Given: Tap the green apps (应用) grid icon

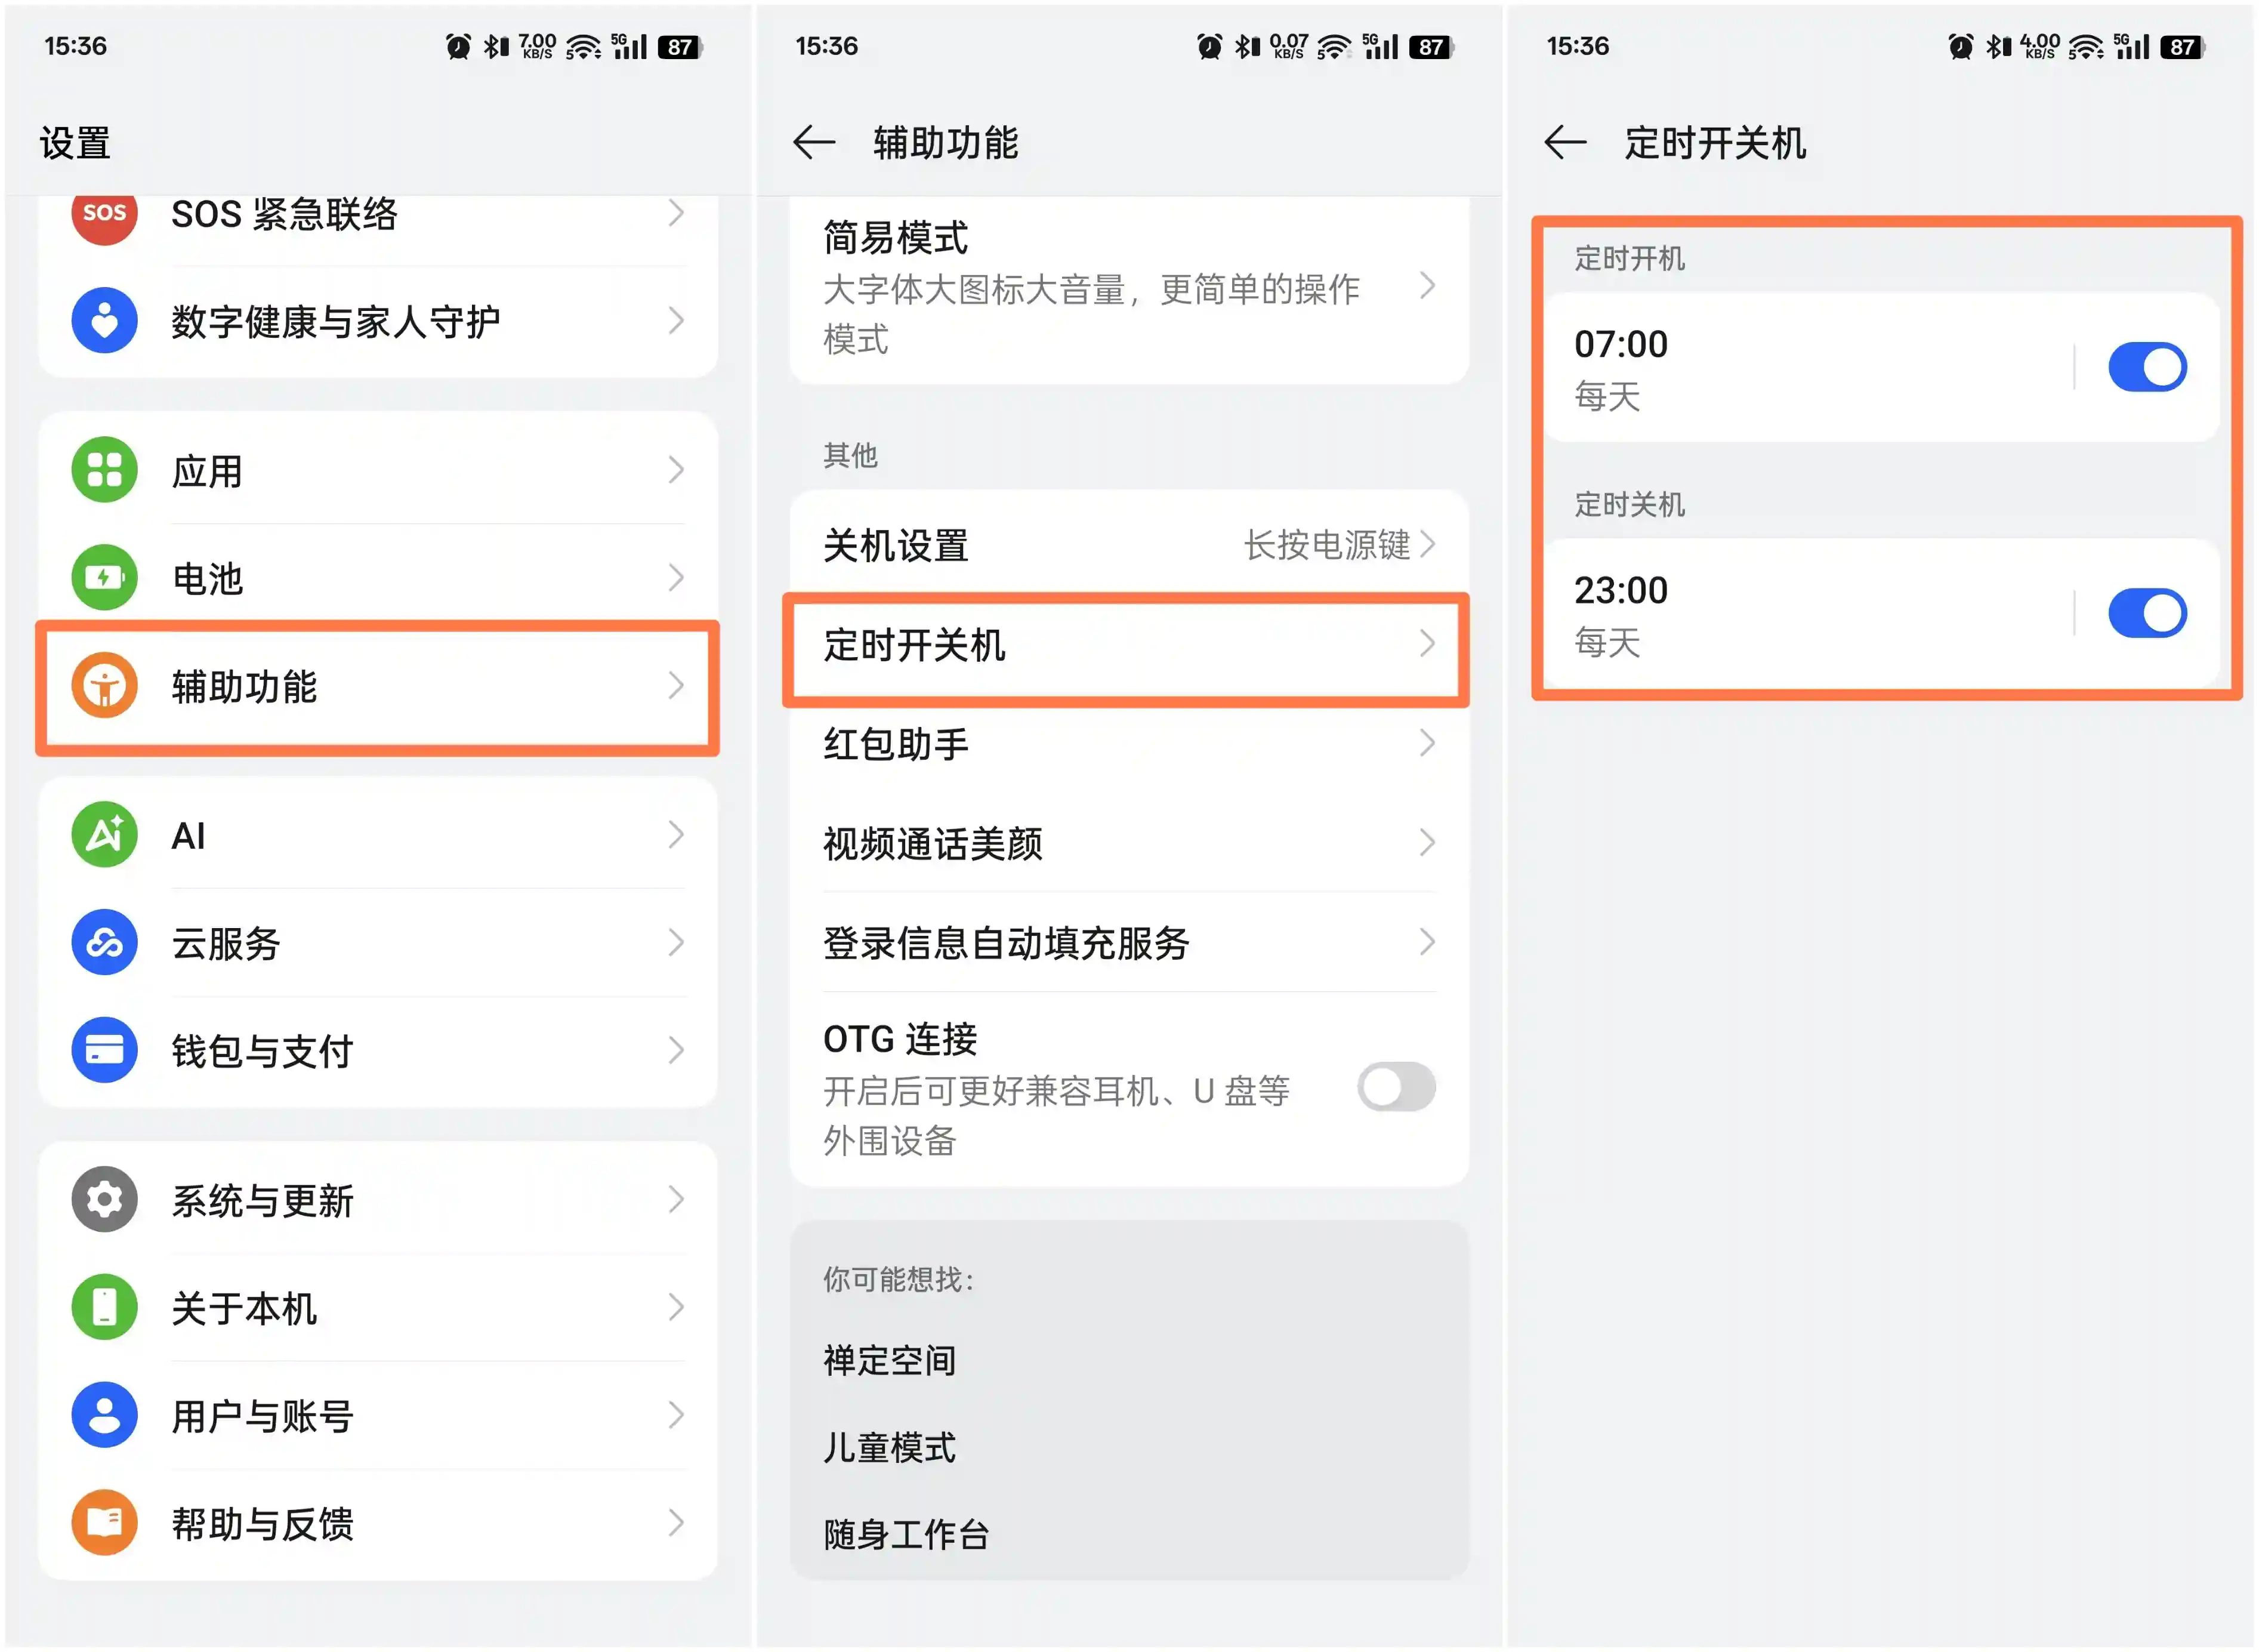Looking at the screenshot, I should 104,470.
